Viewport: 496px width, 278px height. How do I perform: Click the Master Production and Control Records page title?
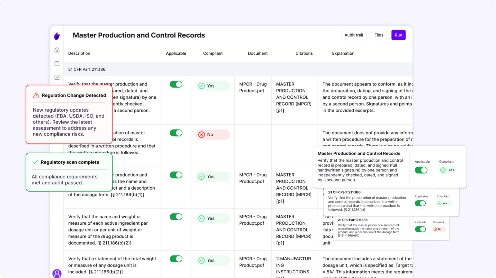[x=139, y=35]
